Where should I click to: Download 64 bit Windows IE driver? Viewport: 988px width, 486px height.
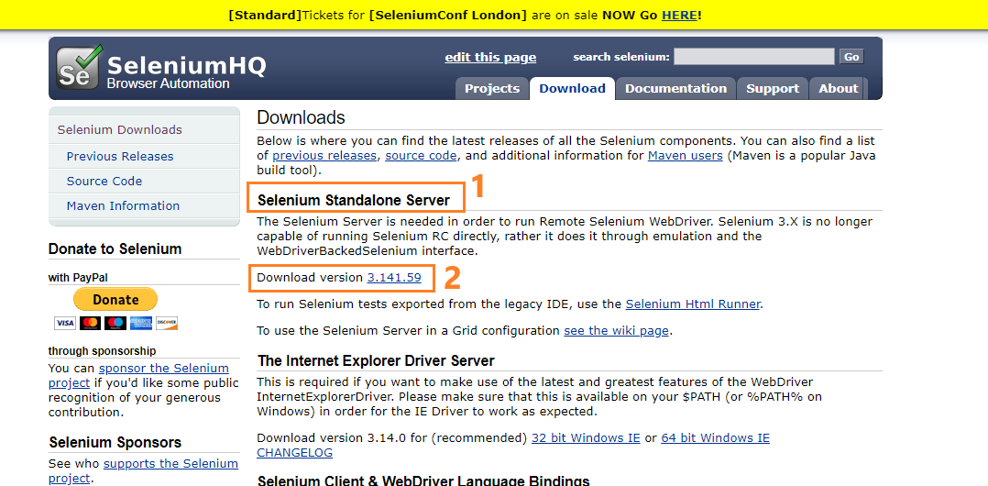point(715,438)
